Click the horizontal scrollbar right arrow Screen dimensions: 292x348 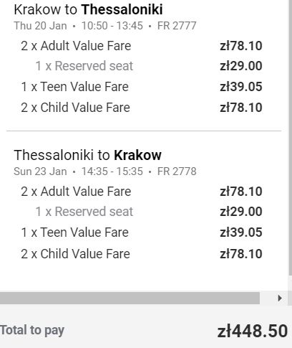(x=280, y=298)
